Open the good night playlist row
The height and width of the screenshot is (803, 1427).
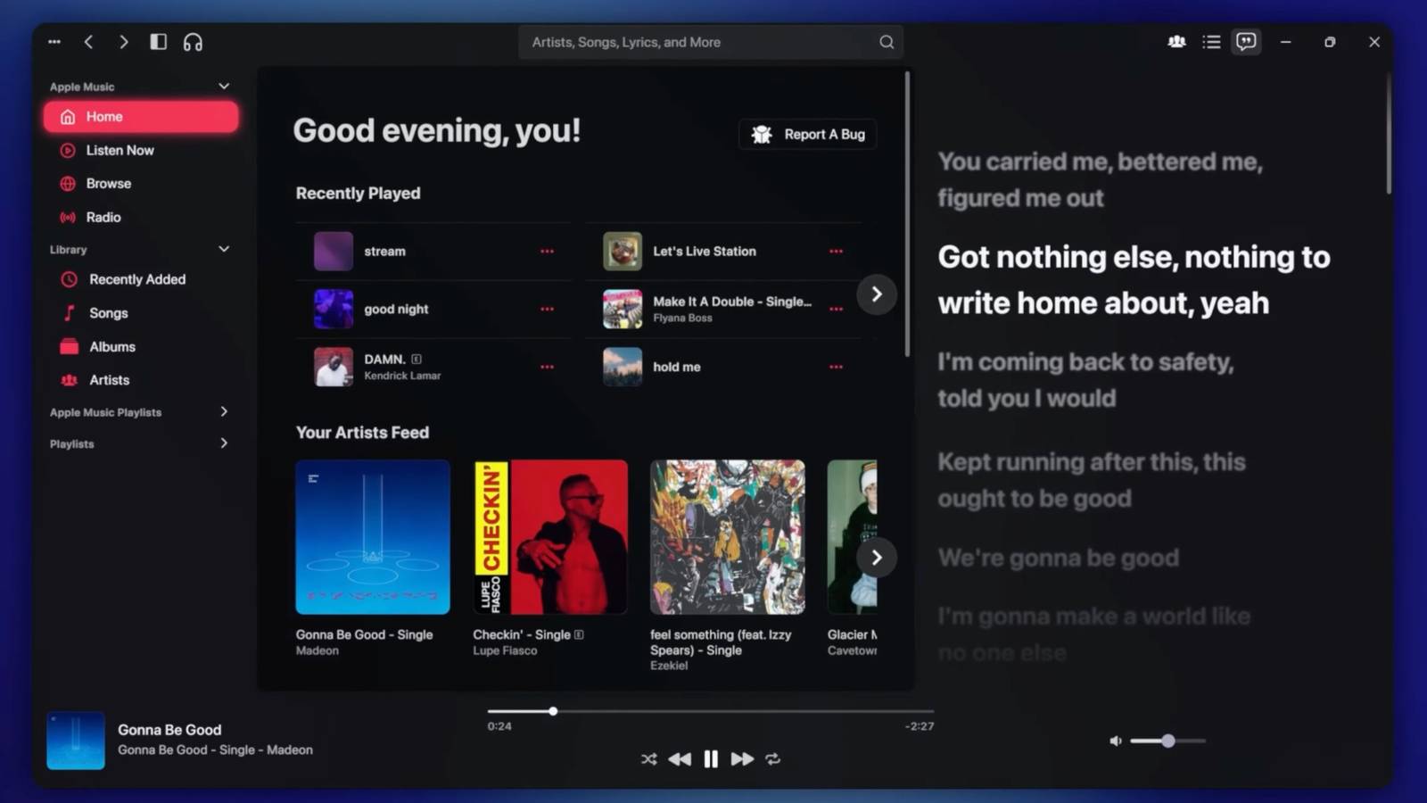click(x=433, y=310)
